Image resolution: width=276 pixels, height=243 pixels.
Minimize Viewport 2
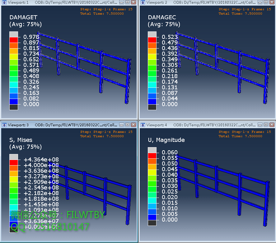[260, 2]
